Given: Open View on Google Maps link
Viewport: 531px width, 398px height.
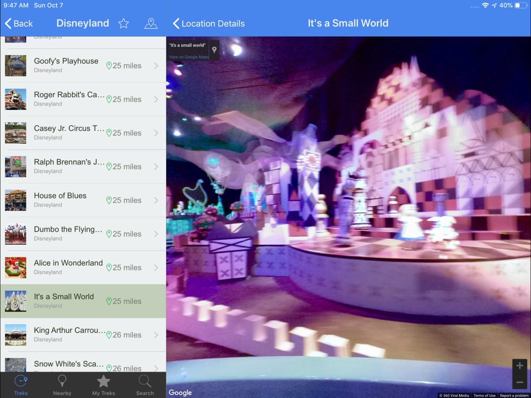Looking at the screenshot, I should 189,57.
